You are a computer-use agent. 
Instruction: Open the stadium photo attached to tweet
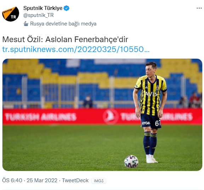click(102, 115)
